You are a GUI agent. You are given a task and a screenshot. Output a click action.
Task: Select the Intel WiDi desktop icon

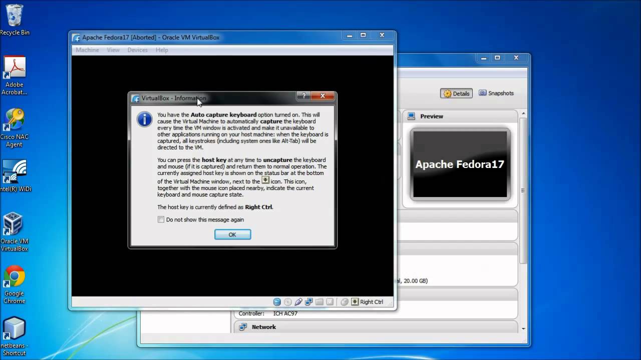click(x=15, y=176)
